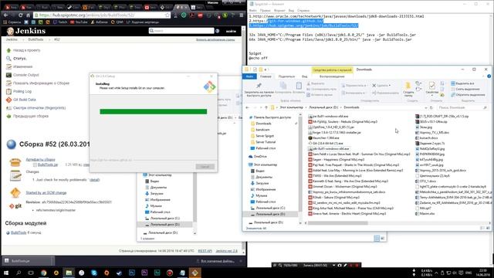
Task: Open Console Output in Jenkins sidebar
Action: coord(25,75)
